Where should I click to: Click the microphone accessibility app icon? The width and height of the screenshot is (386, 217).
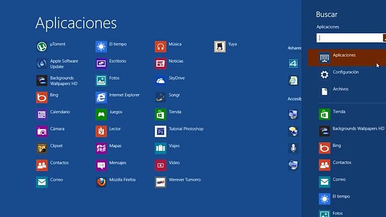point(293,148)
